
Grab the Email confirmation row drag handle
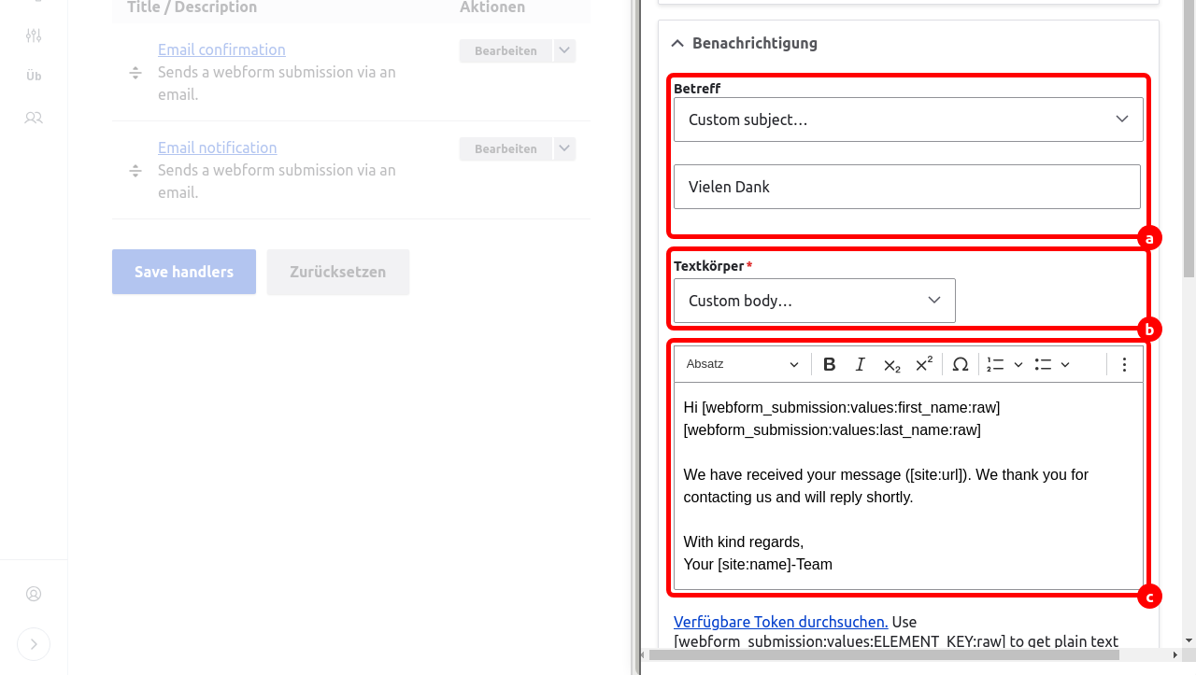(x=135, y=73)
